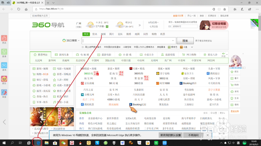Open WeChat from the taskbar
Viewport: 261px width, 146px height.
[x=63, y=143]
